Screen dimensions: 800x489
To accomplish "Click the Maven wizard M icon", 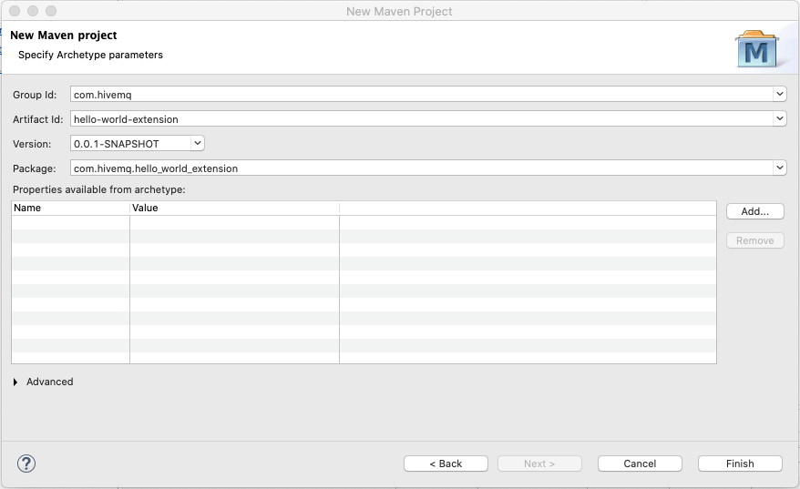I will click(756, 50).
